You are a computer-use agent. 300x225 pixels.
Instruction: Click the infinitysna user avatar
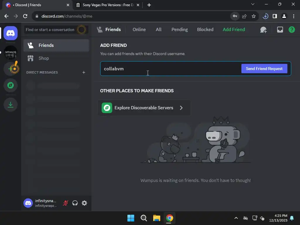[28, 203]
